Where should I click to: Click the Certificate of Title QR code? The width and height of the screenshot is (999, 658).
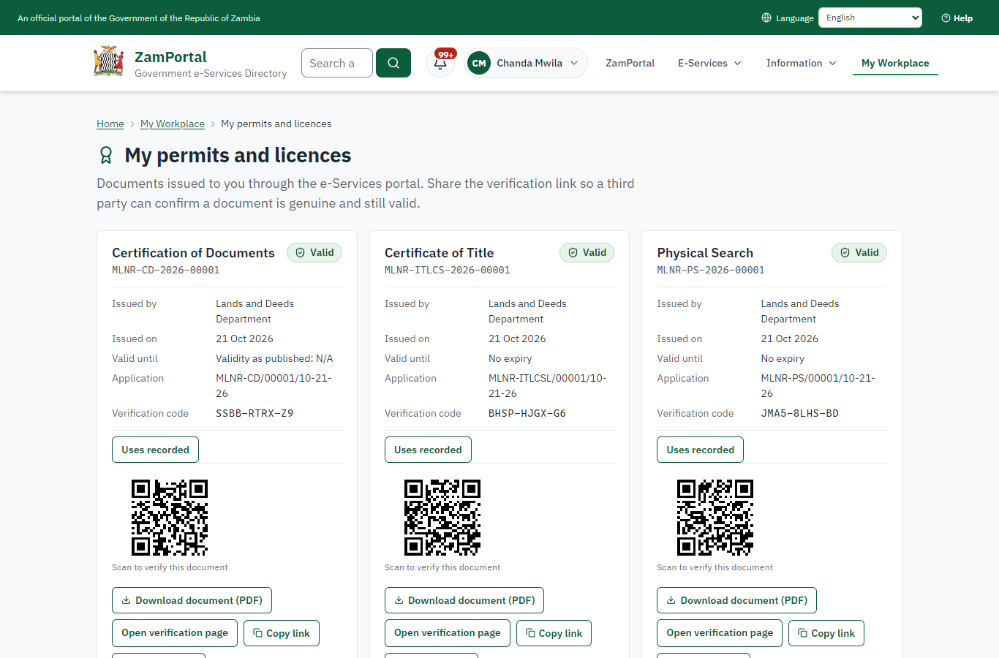pyautogui.click(x=442, y=518)
